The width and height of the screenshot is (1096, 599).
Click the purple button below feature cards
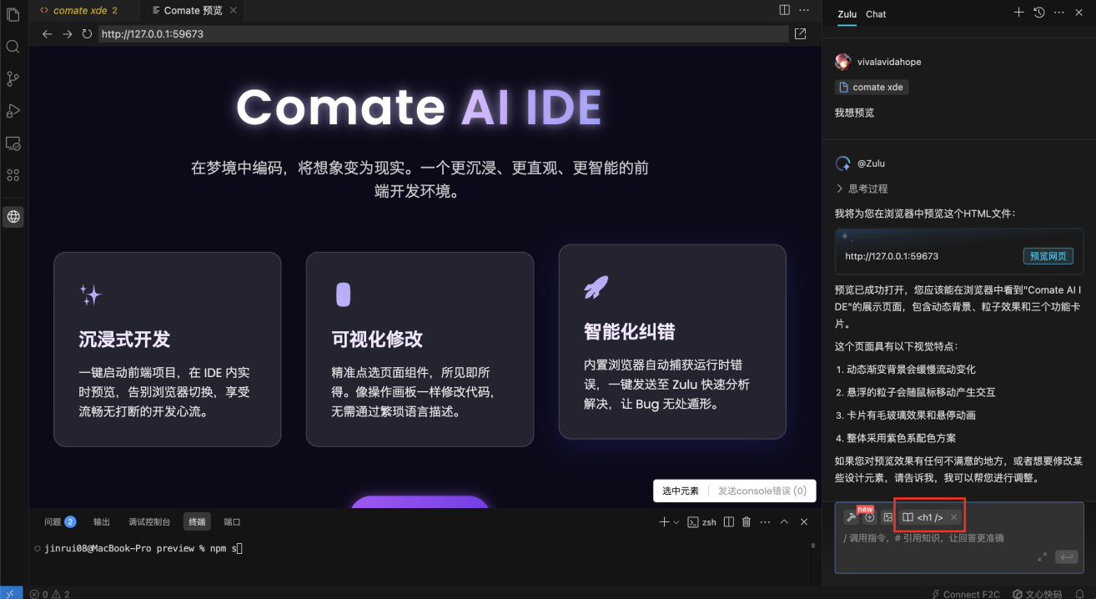(420, 501)
